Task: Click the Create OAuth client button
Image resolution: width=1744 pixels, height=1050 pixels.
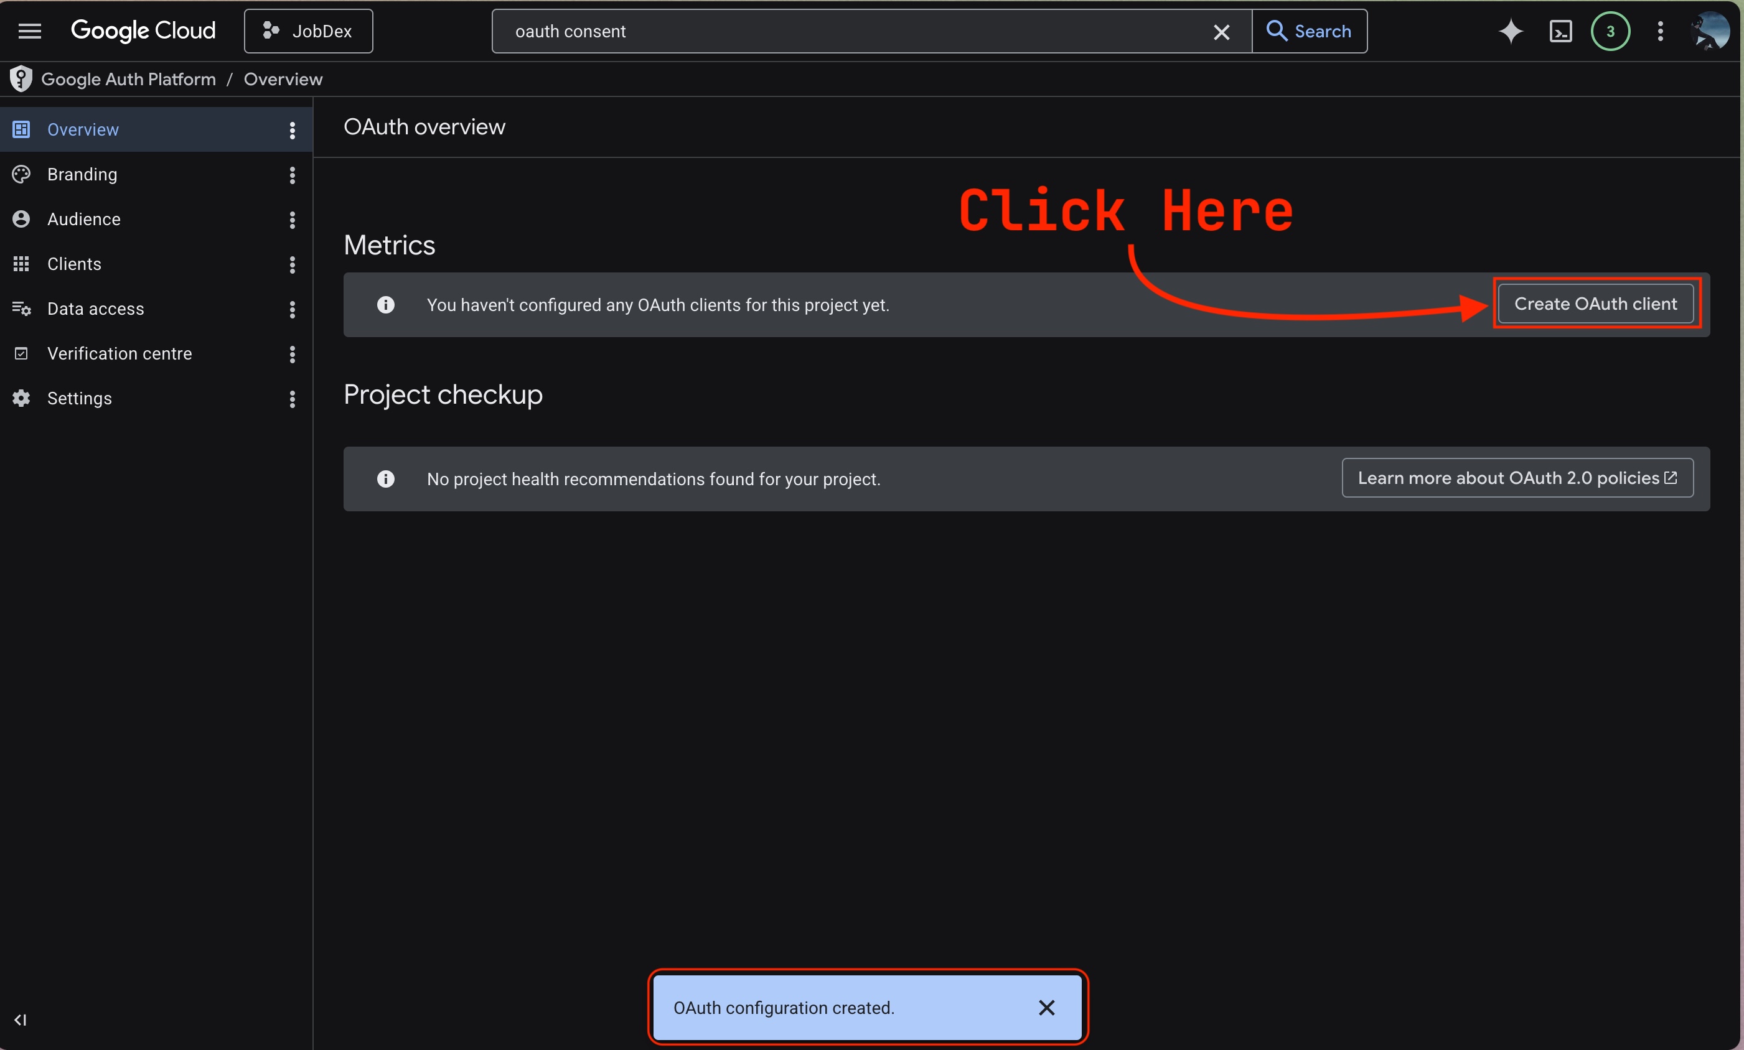Action: point(1595,304)
